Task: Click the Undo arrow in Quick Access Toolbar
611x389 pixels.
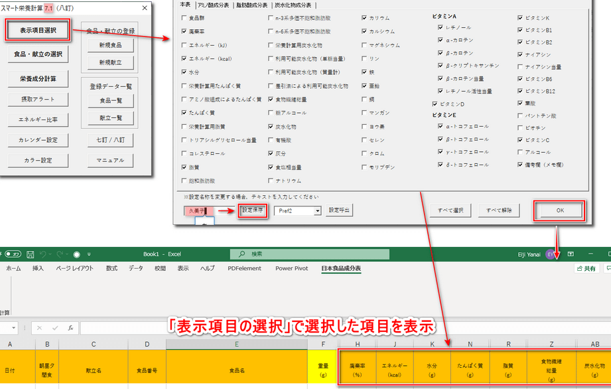Action: pos(42,254)
